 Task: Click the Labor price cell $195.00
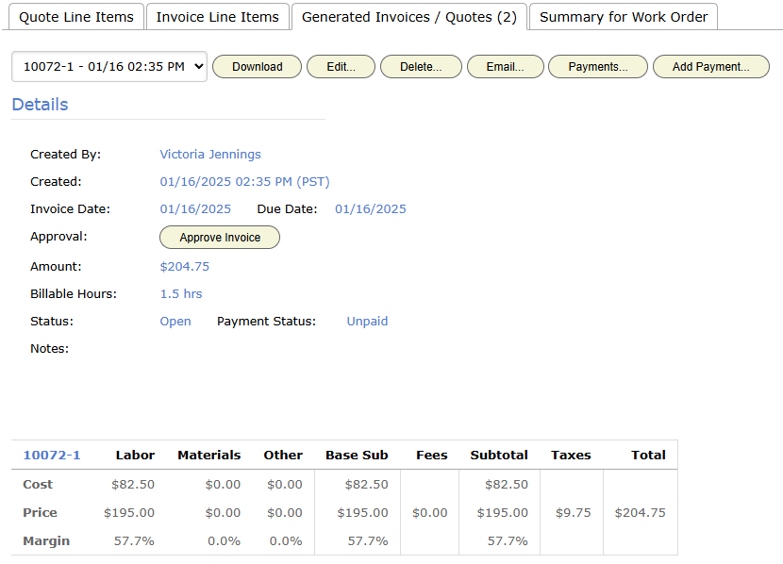[129, 513]
